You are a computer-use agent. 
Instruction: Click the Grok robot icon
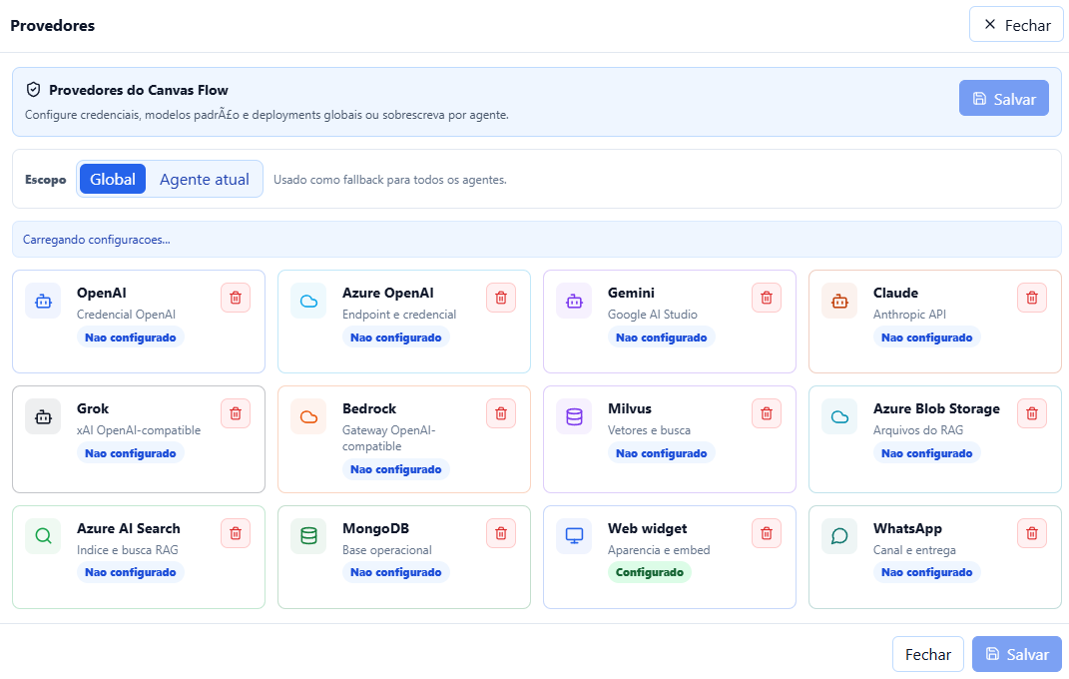(x=43, y=417)
